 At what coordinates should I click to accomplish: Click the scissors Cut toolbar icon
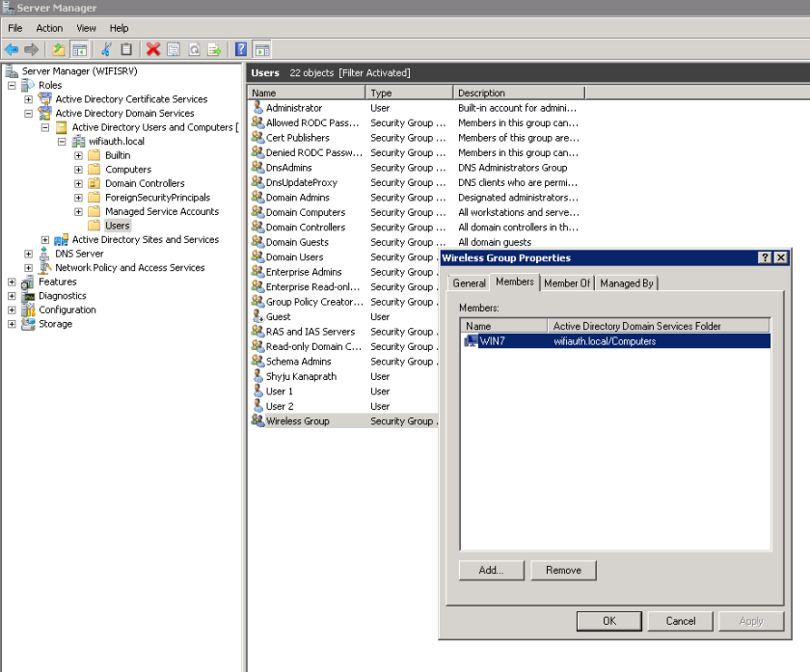tap(106, 49)
